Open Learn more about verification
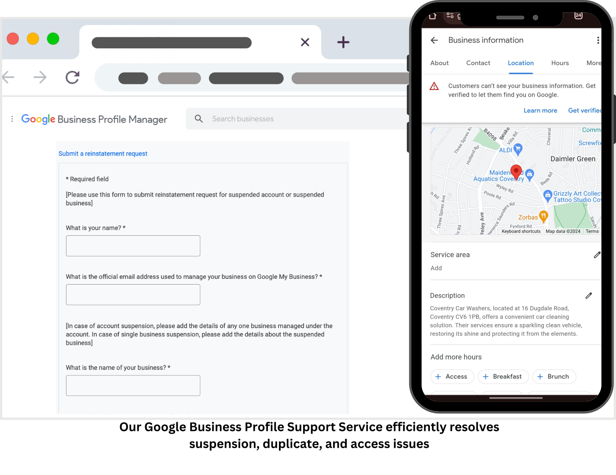 (540, 110)
